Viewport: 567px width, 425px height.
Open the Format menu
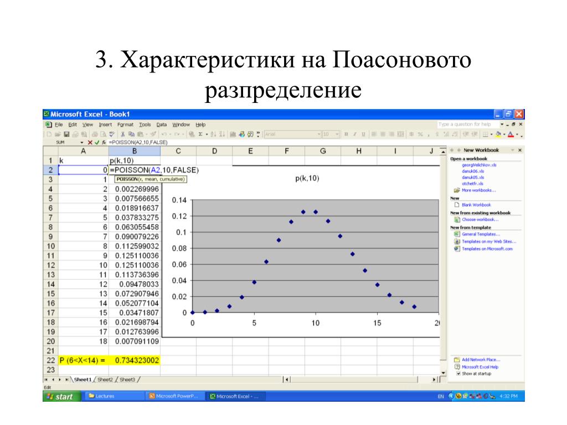125,125
